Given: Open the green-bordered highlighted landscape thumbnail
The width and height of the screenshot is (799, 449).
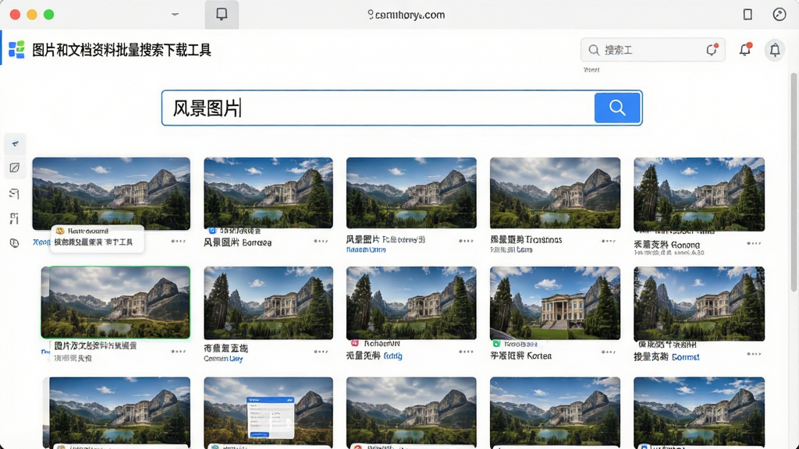Looking at the screenshot, I should tap(115, 302).
